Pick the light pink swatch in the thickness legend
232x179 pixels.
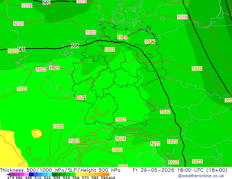[x=26, y=174]
